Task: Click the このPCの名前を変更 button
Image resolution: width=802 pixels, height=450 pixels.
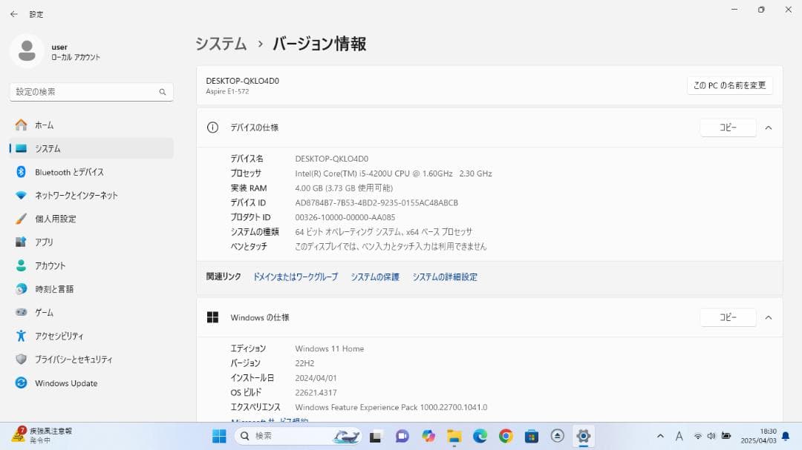Action: pyautogui.click(x=729, y=85)
